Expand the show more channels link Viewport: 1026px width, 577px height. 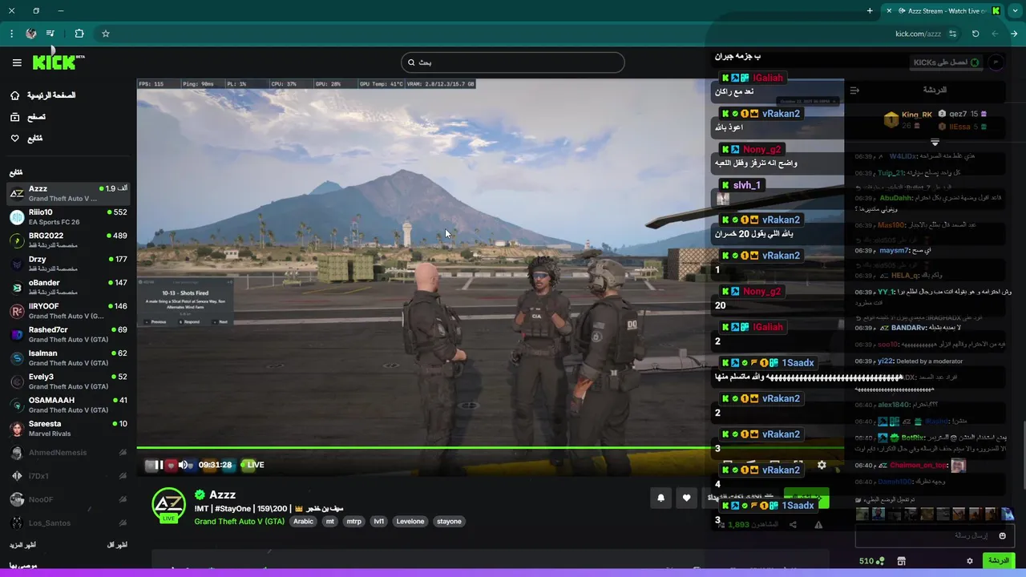[x=22, y=545]
